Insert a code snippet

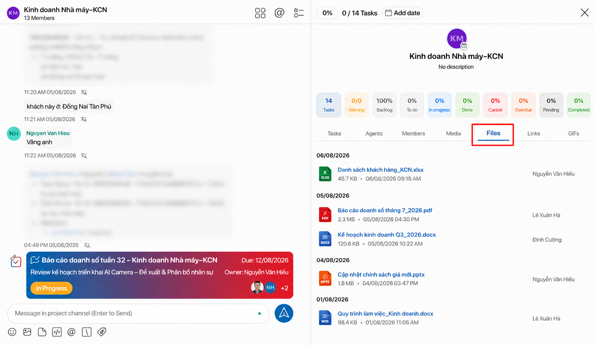pyautogui.click(x=57, y=332)
